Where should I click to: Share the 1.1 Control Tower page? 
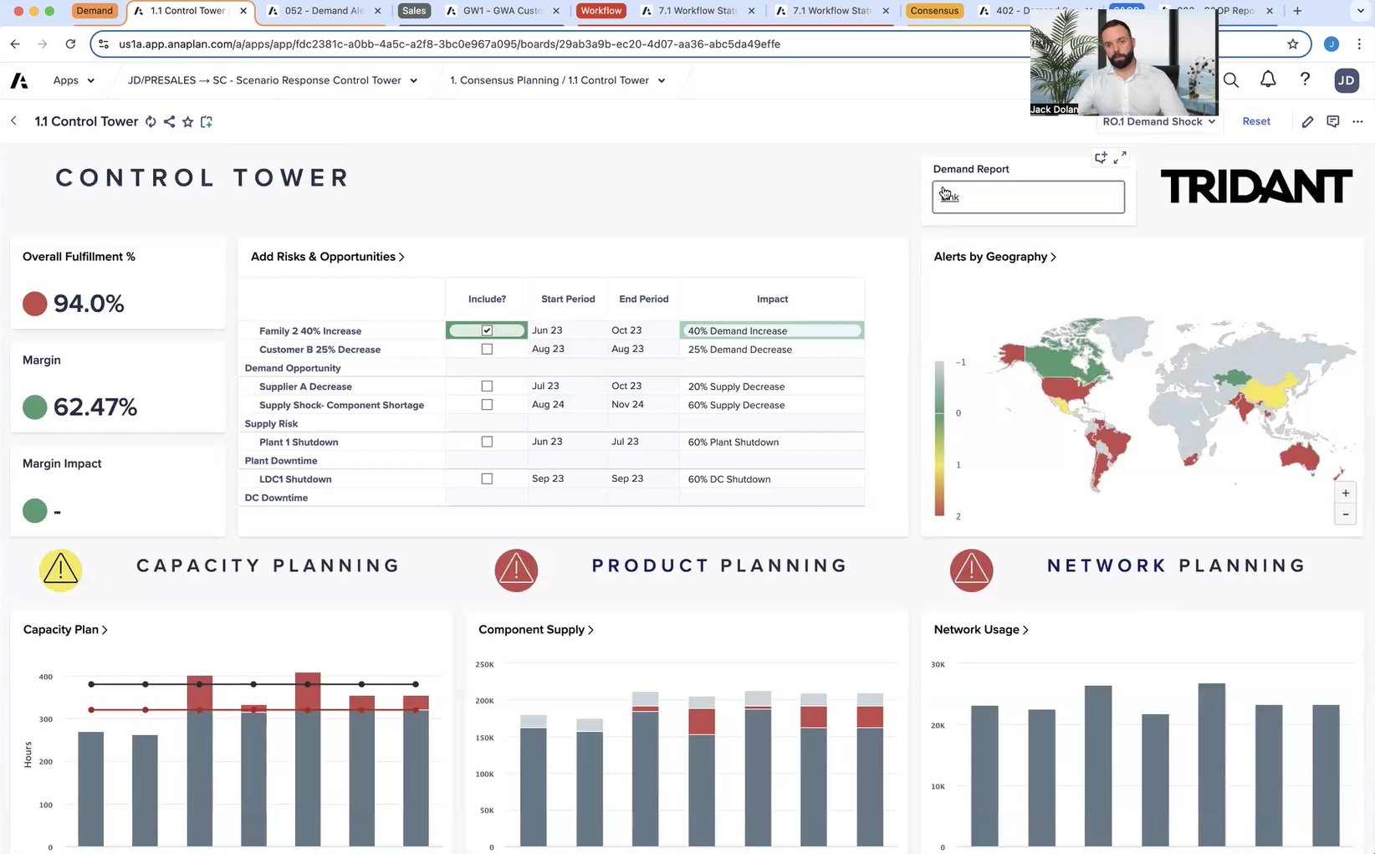[169, 122]
